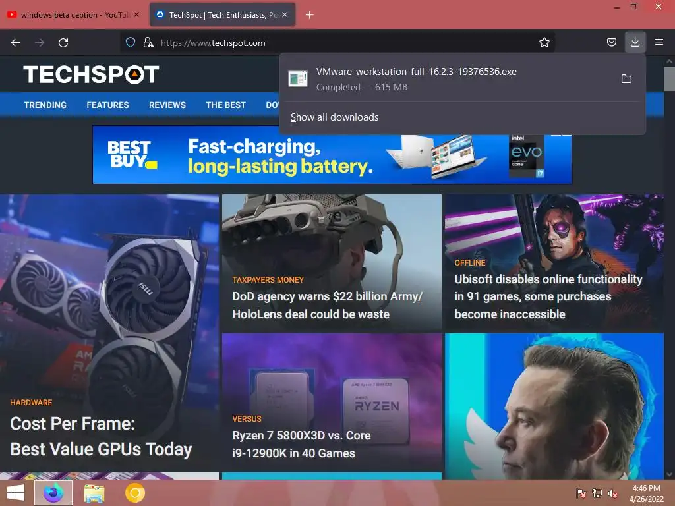
Task: Click the TechSpot logo
Action: [x=91, y=74]
